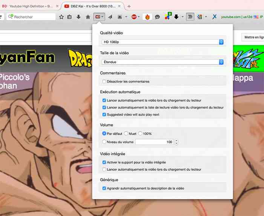Screen dimensions: 264x216
Task: Click the Mettre en ligne button
Action: pyautogui.click(x=253, y=37)
